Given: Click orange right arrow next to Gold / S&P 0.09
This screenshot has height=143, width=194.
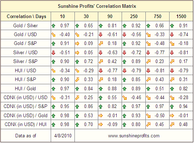Looking at the screenshot, I should click(x=77, y=44).
